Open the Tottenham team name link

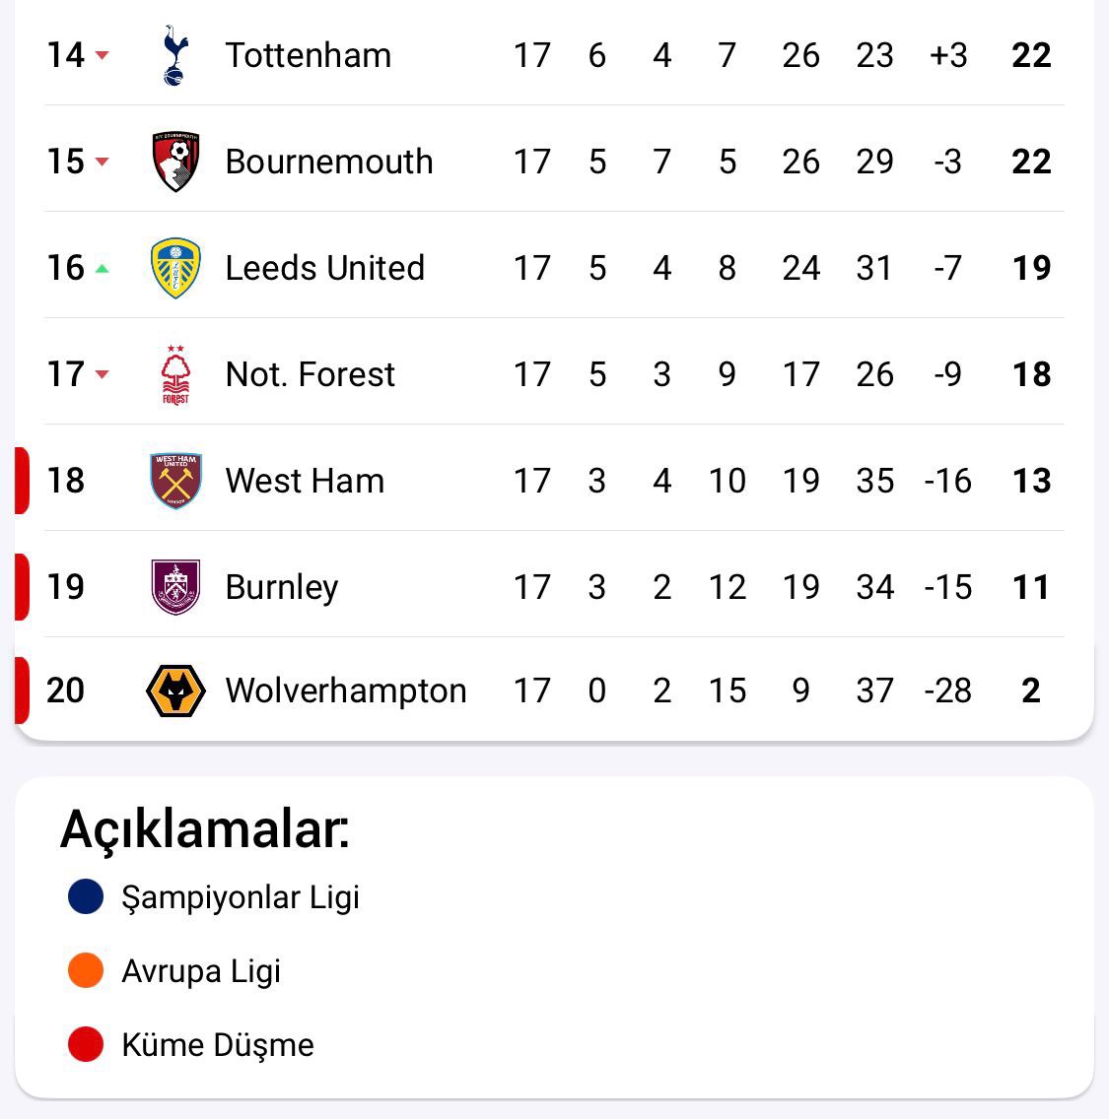[308, 55]
